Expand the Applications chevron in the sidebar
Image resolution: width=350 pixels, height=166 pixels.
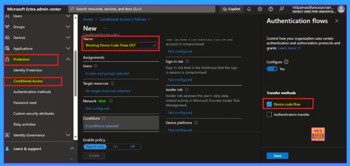(x=68, y=49)
